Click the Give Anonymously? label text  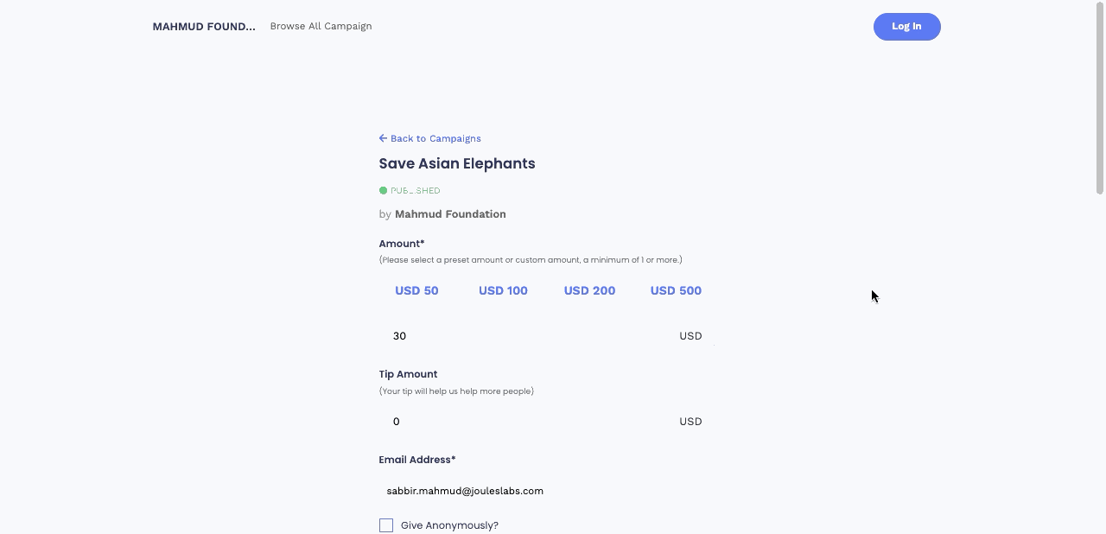pos(449,525)
